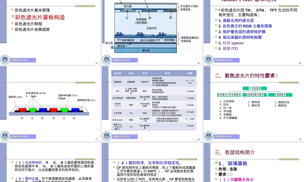Image resolution: width=304 pixels, height=182 pixels.
Task: Click the 可靠度要求 green box
Action: tap(280, 95)
